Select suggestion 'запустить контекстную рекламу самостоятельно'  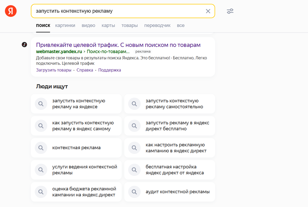170,104
